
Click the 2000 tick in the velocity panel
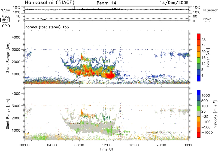[16, 118]
